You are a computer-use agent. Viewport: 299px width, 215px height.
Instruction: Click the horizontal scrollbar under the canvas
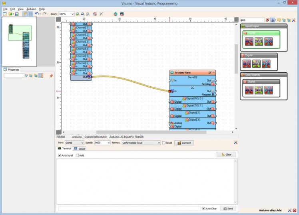click(144, 132)
